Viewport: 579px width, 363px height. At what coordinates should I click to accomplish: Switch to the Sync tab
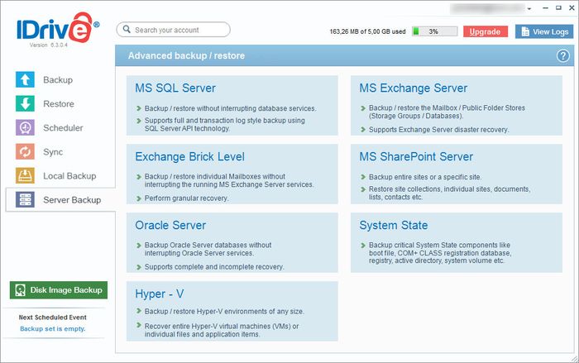pos(53,152)
